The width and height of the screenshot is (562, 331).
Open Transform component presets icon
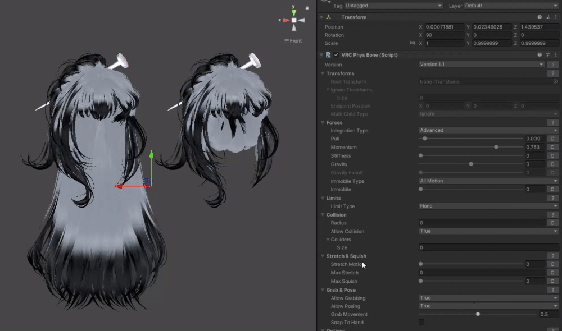pos(547,17)
